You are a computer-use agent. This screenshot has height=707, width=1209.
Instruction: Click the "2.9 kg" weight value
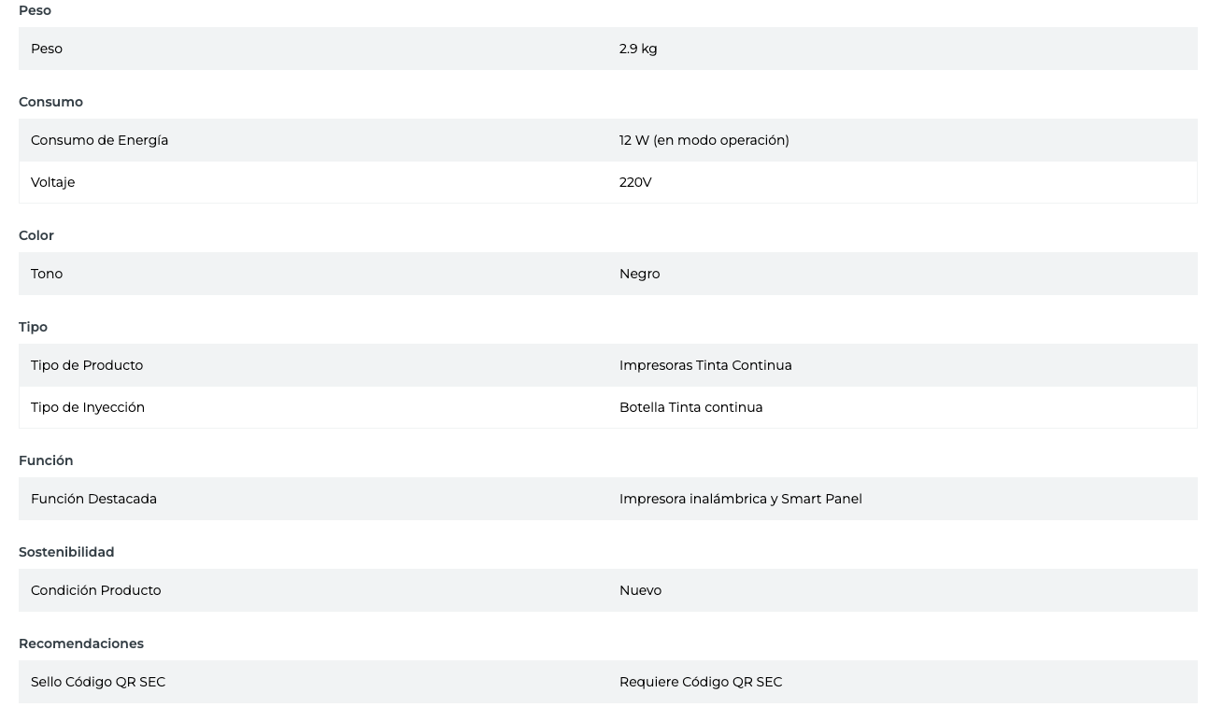[x=638, y=49]
